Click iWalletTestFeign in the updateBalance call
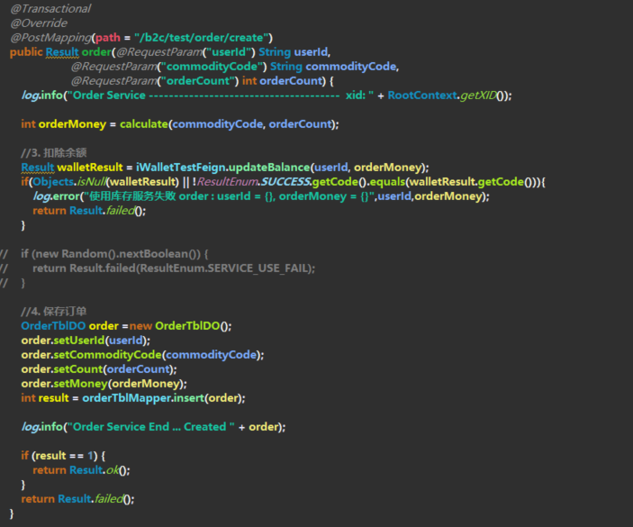Screen dimensions: 633x527 [180, 168]
